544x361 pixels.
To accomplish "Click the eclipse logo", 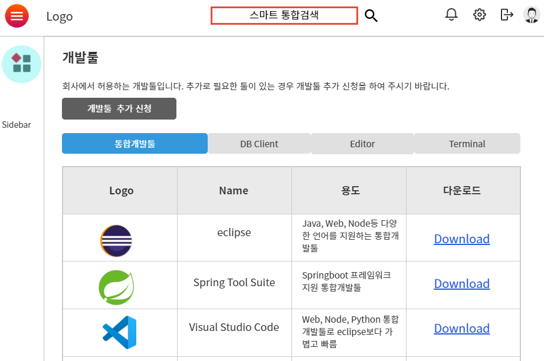I will tap(116, 241).
